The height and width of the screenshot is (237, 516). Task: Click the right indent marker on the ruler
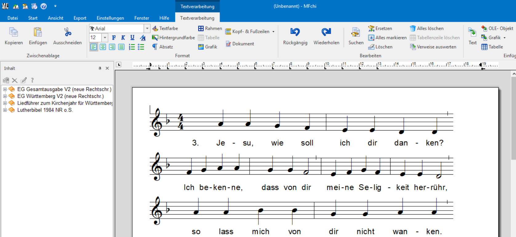(481, 65)
